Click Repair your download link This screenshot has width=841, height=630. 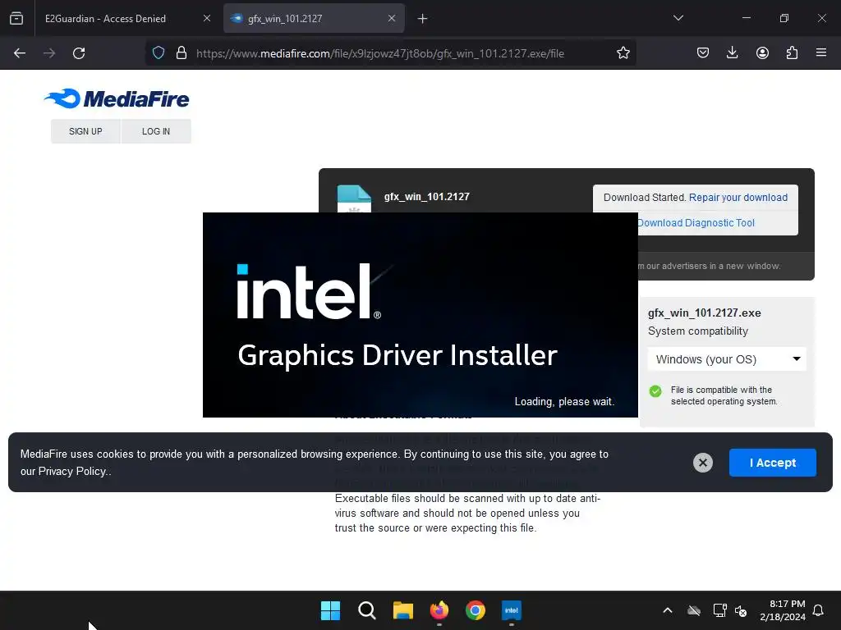pos(738,197)
